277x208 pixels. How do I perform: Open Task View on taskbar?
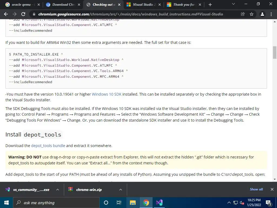coord(119,203)
